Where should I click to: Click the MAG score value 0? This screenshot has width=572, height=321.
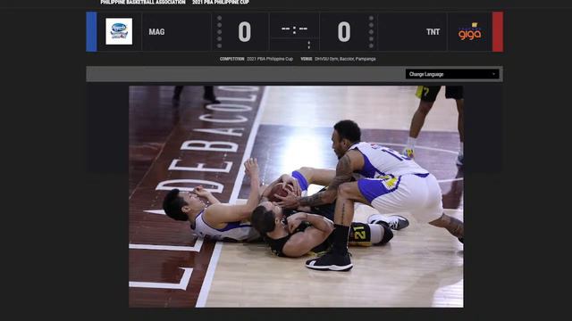coord(244,32)
